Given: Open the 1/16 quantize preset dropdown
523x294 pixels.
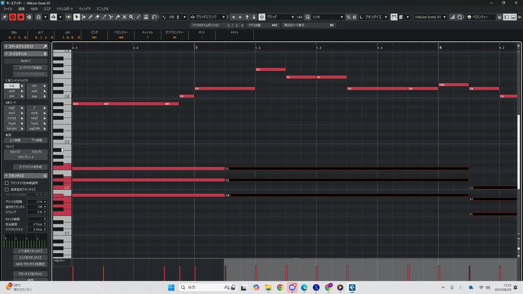Looking at the screenshot, I should tap(342, 17).
